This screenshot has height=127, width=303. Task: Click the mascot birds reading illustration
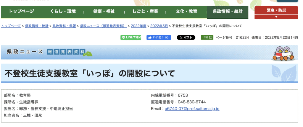click(x=283, y=53)
